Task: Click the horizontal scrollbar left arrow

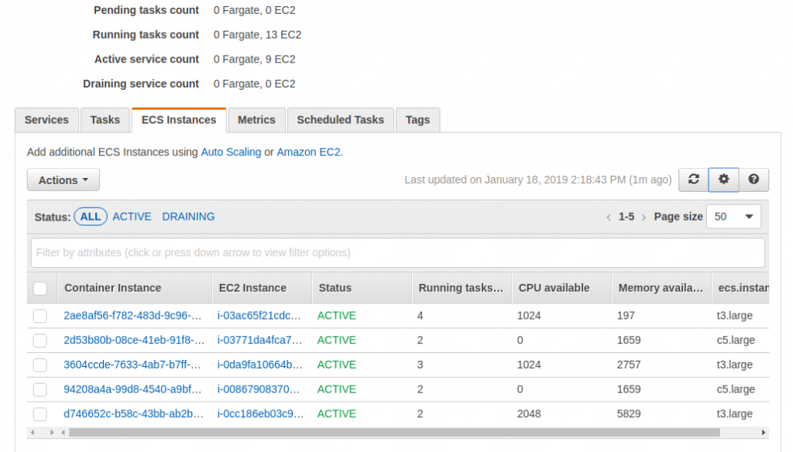Action: coord(33,433)
